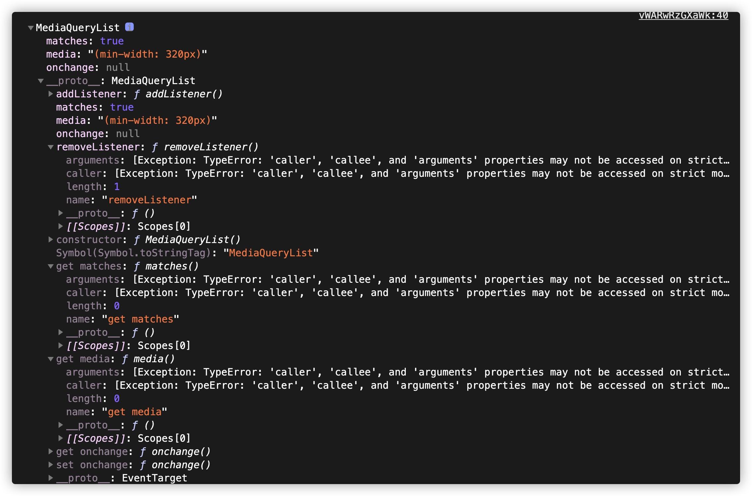Viewport: 752px width, 496px height.
Task: Expand [[Scopes]] under get matches
Action: [x=61, y=345]
